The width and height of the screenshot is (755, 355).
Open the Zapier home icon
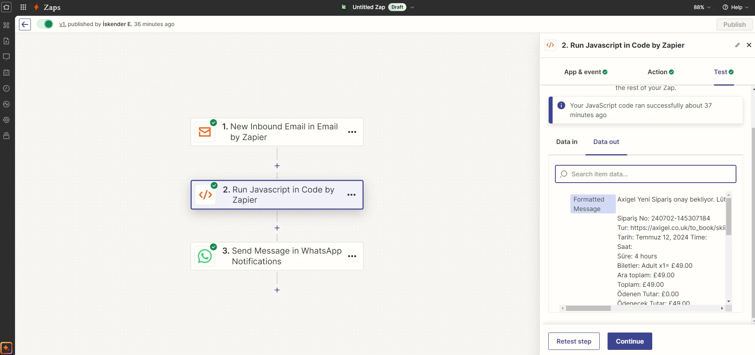(x=7, y=7)
